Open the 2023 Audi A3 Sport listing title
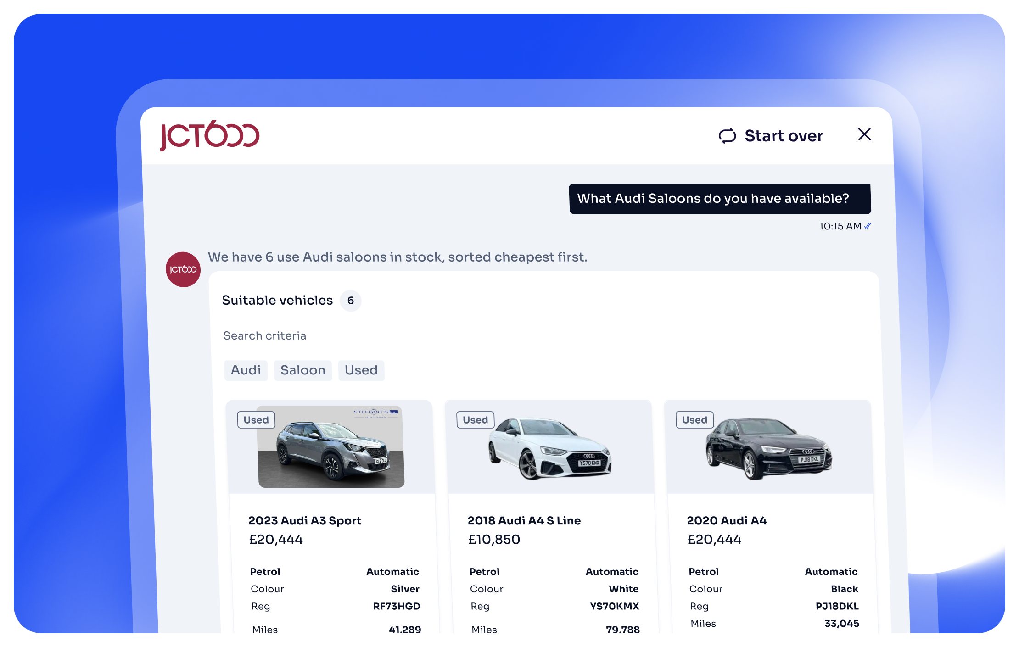 (305, 521)
